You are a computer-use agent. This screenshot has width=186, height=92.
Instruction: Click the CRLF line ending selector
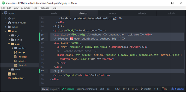pyautogui.click(x=117, y=89)
